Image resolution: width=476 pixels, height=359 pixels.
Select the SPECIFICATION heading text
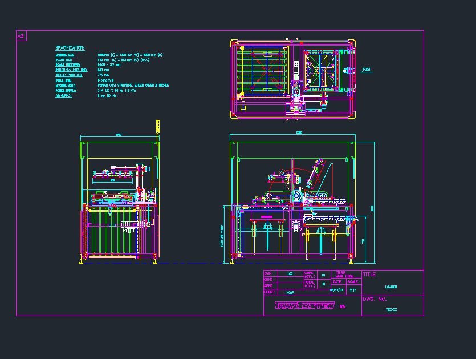pyautogui.click(x=70, y=48)
